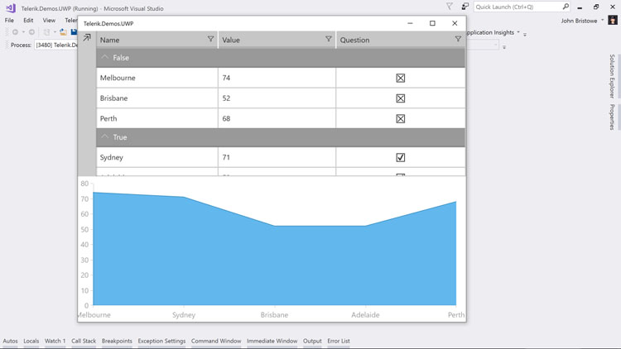Click the Name column filter icon

click(210, 39)
